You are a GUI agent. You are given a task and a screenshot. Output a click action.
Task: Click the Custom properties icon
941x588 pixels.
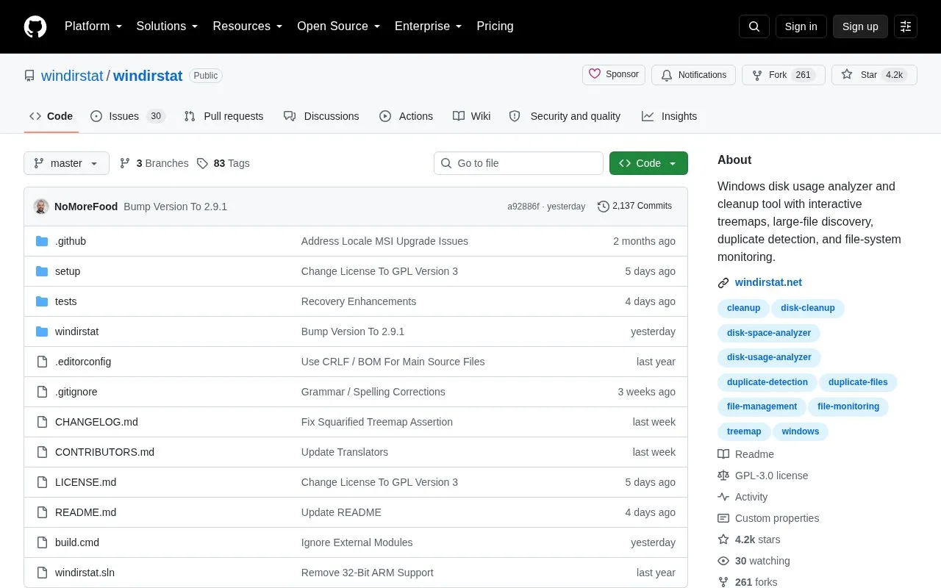pos(723,518)
